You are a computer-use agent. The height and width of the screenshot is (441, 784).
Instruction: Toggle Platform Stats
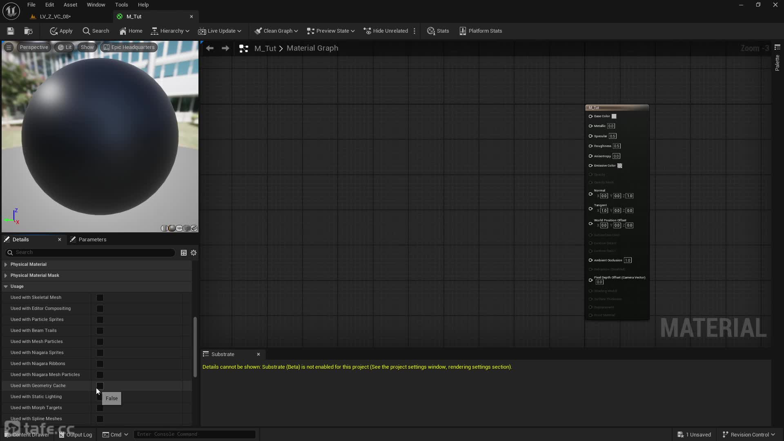[481, 31]
